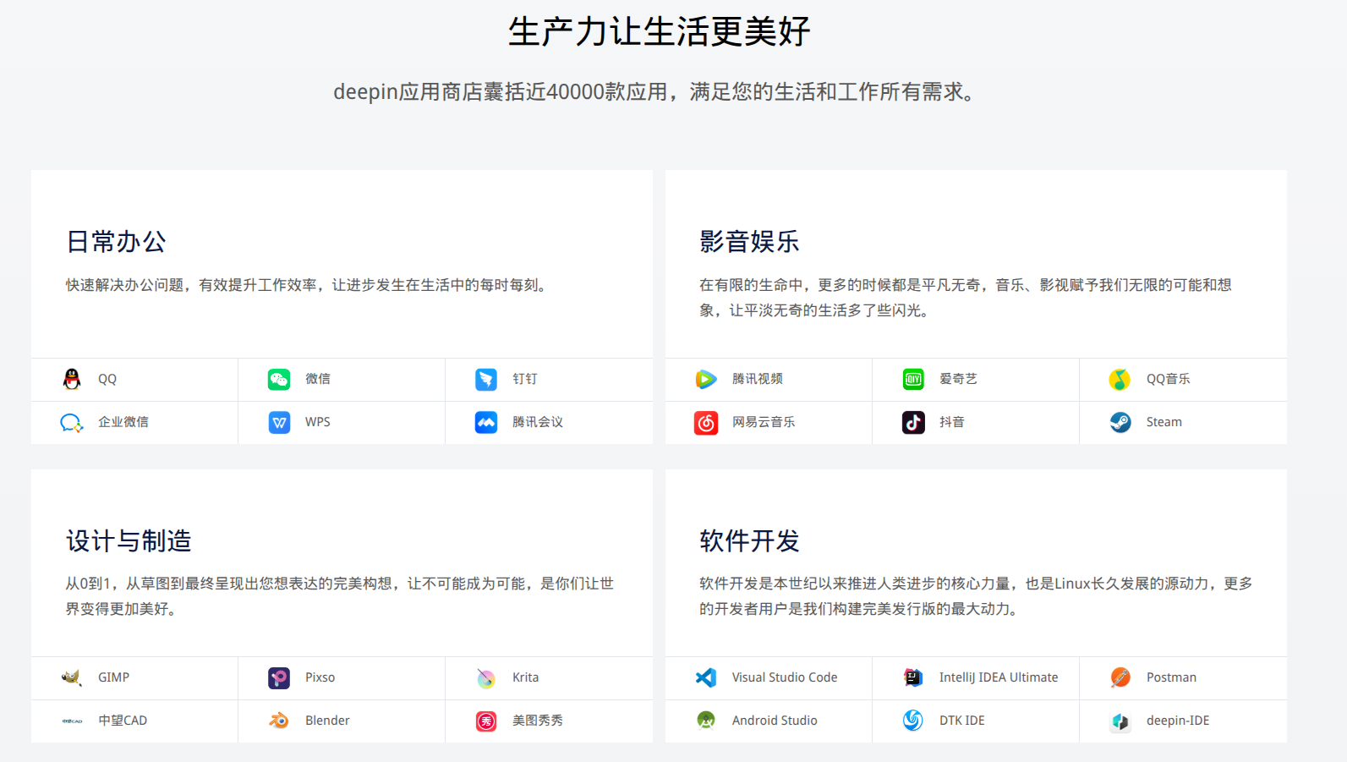Image resolution: width=1347 pixels, height=762 pixels.
Task: Select the 软件开发 category title
Action: 749,540
